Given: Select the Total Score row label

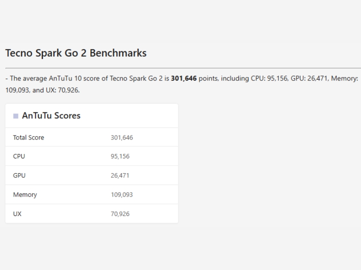Looking at the screenshot, I should [28, 138].
